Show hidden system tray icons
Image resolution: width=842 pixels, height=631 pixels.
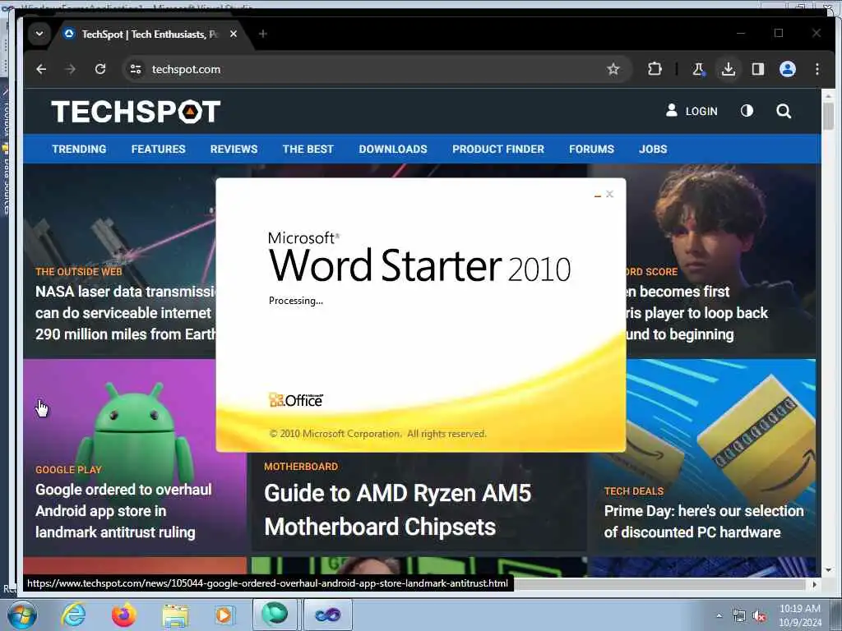(719, 616)
